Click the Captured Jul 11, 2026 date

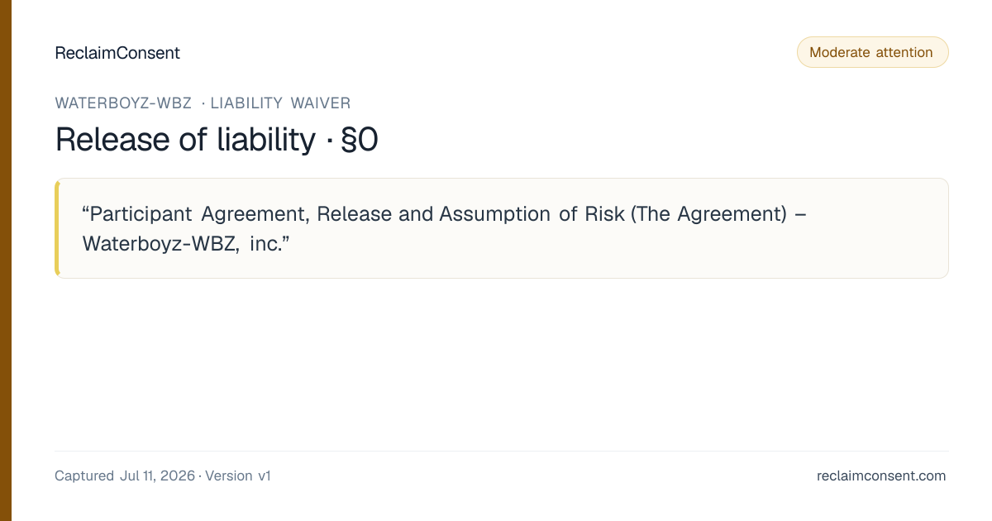click(125, 476)
